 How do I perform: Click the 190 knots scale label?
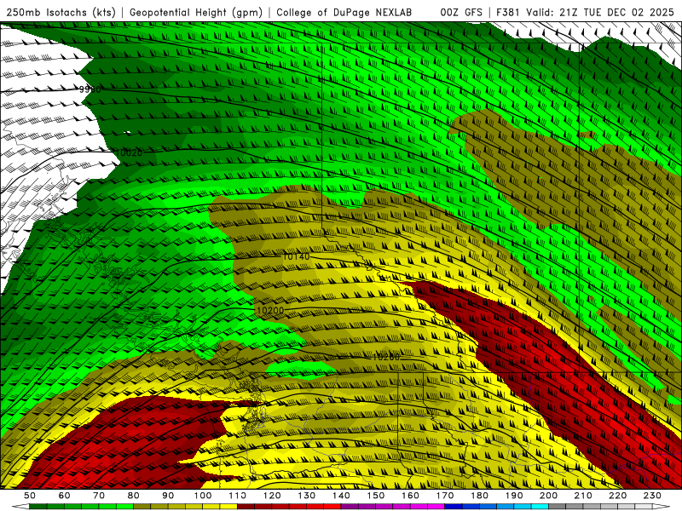tap(514, 496)
